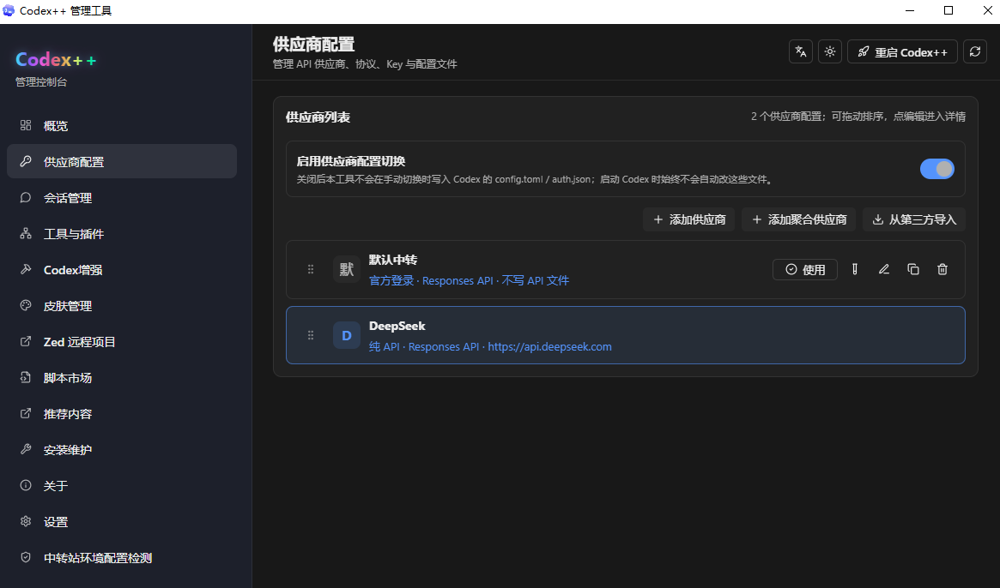Image resolution: width=1000 pixels, height=588 pixels.
Task: Click the 默认中转 provider name
Action: 393,260
